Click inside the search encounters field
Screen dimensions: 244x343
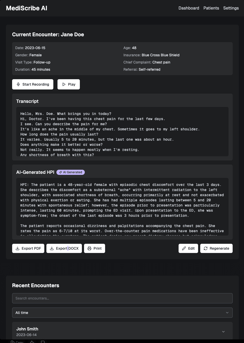122,298
